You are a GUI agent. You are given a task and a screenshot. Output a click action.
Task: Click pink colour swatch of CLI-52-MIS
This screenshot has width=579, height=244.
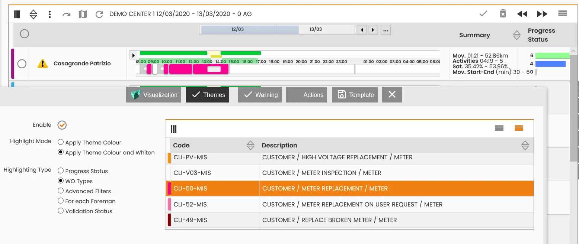tap(169, 204)
